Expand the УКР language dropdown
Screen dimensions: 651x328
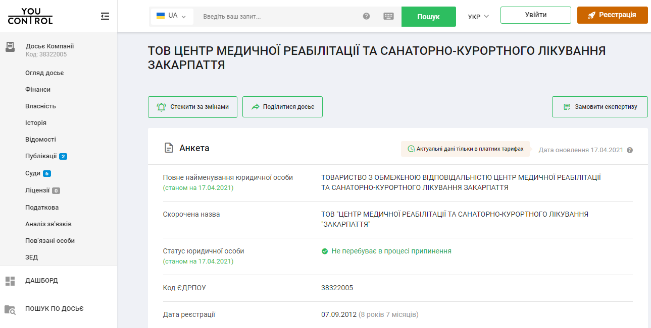[478, 16]
